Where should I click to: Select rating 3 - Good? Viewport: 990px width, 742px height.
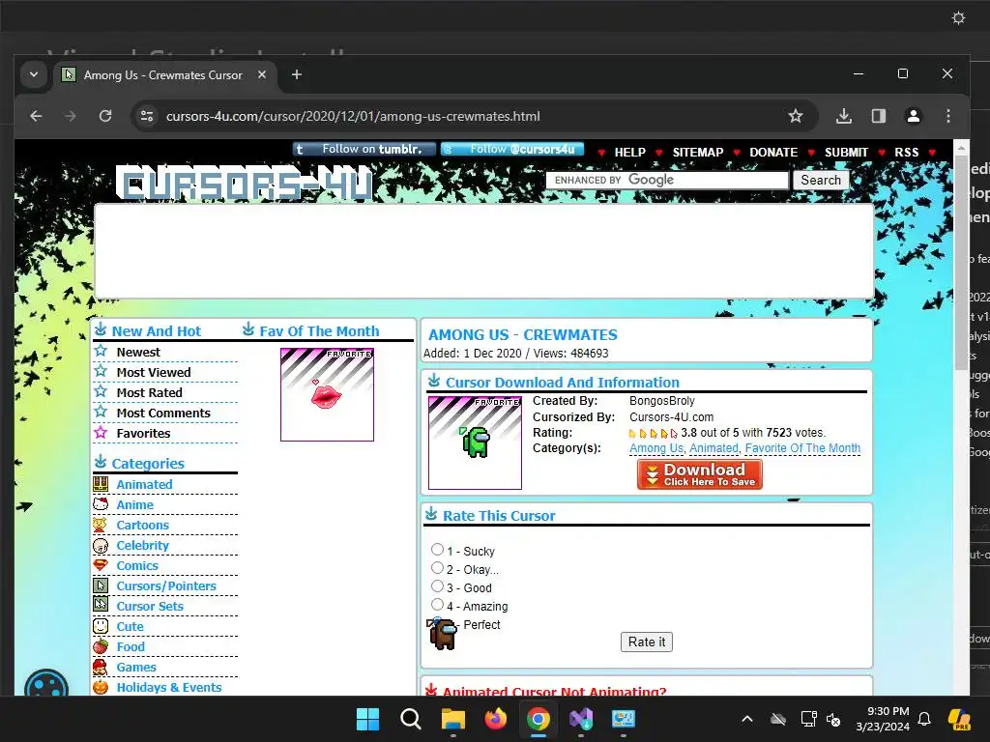click(437, 586)
